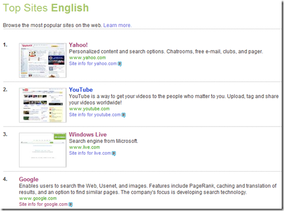Open Site info for youtube.com

coord(95,115)
